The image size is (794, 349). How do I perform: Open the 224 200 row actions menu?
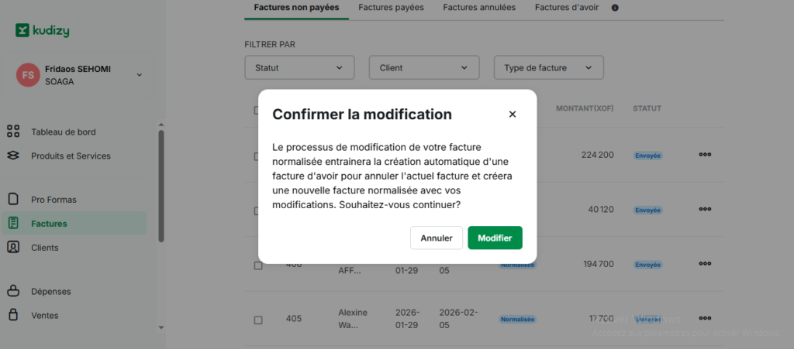(x=704, y=155)
